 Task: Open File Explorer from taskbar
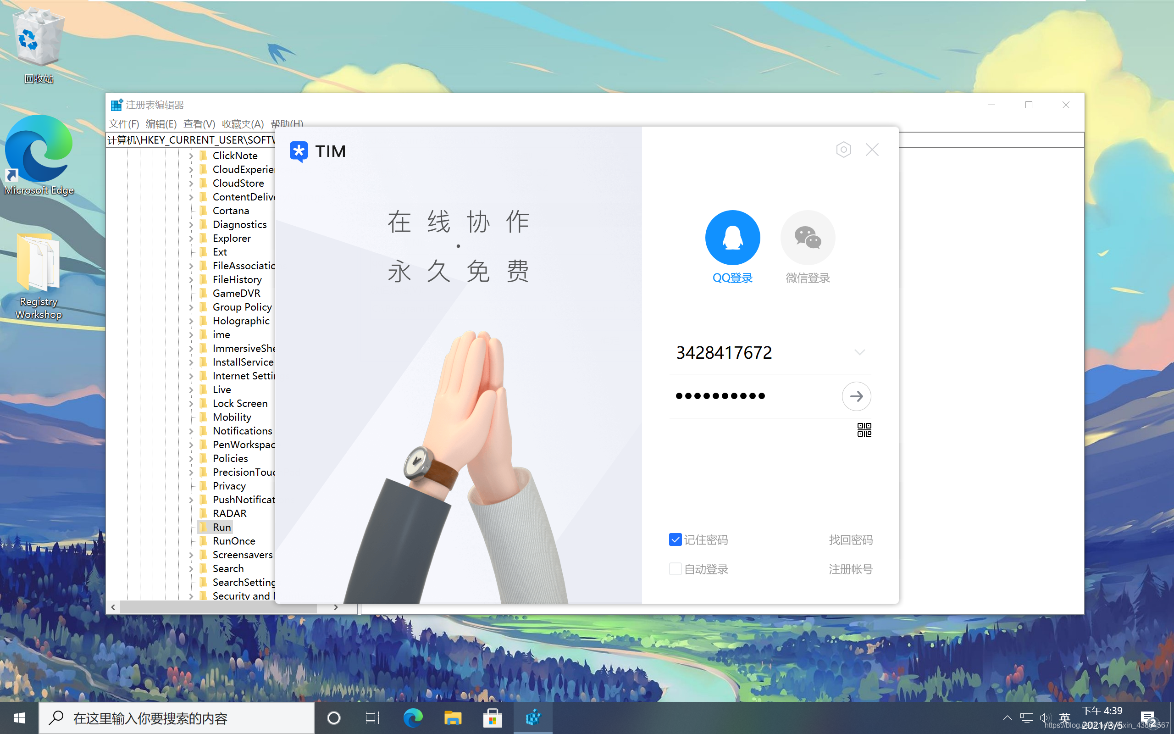pos(453,717)
